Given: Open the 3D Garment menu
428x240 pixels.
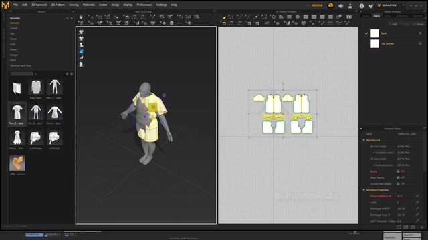Looking at the screenshot, I should pyautogui.click(x=39, y=5).
